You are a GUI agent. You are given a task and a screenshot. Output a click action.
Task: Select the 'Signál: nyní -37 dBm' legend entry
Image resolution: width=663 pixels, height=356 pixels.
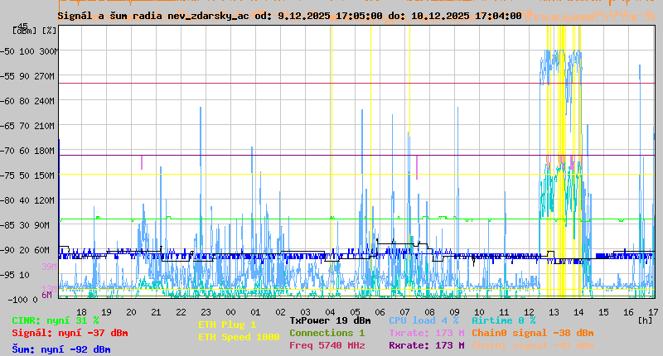click(x=70, y=333)
